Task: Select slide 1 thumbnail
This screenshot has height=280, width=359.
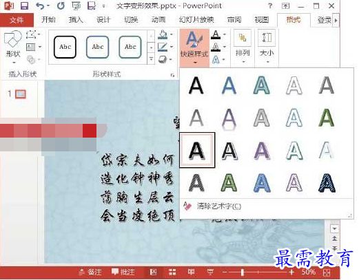Action: [x=21, y=94]
